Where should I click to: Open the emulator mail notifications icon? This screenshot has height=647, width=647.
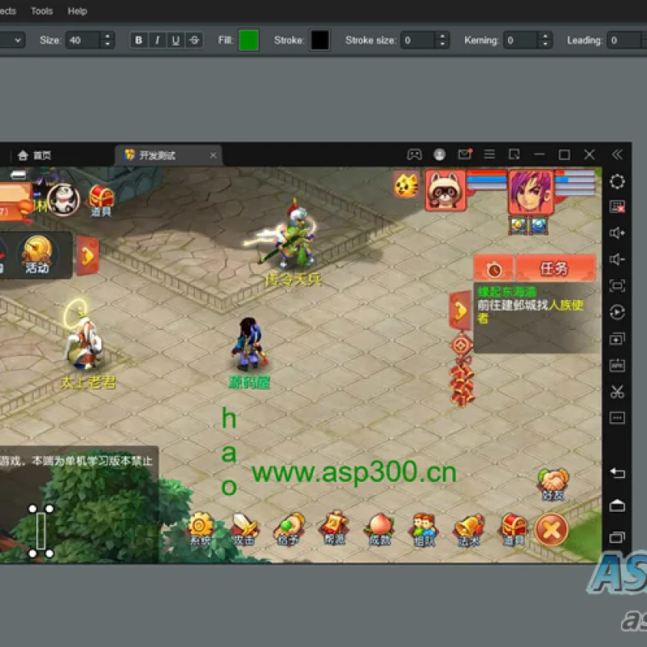click(465, 154)
